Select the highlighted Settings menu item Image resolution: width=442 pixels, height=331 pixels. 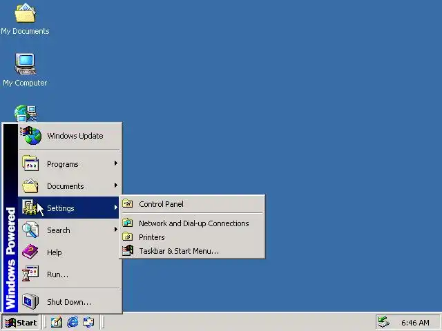[69, 208]
